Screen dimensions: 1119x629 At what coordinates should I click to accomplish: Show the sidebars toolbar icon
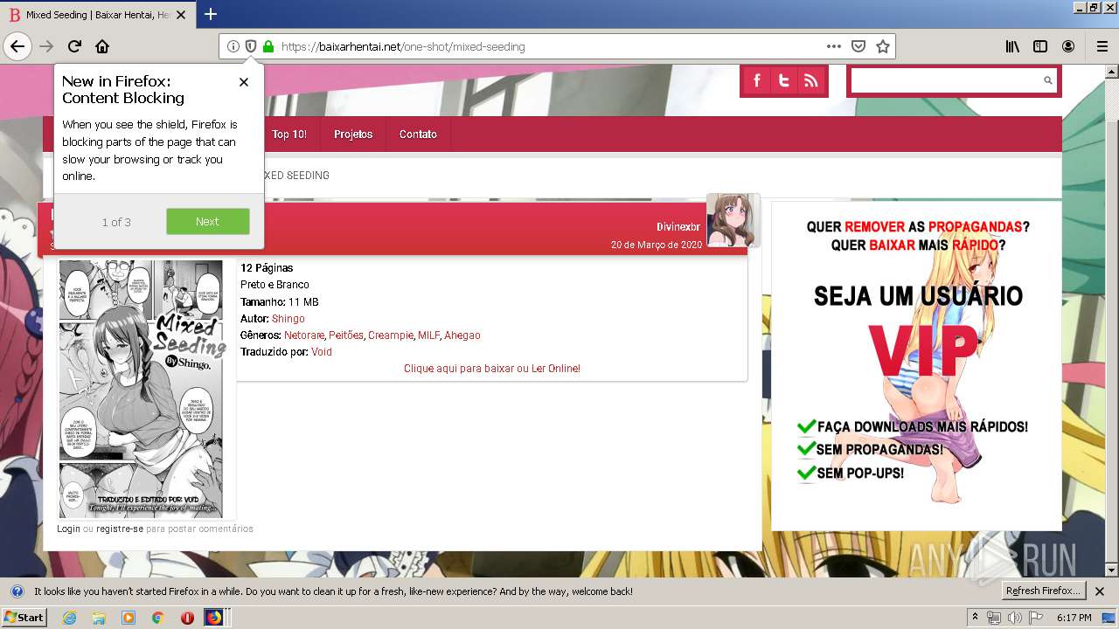coord(1040,46)
